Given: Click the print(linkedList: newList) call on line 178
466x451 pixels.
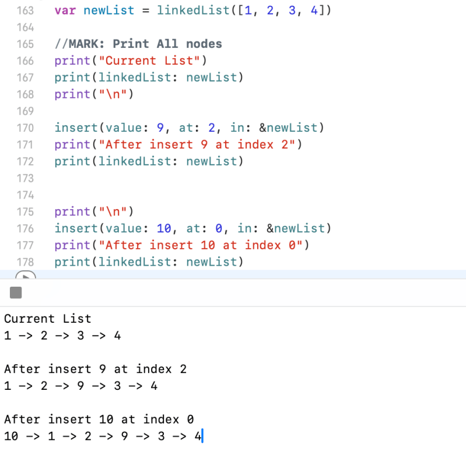Looking at the screenshot, I should tap(147, 262).
